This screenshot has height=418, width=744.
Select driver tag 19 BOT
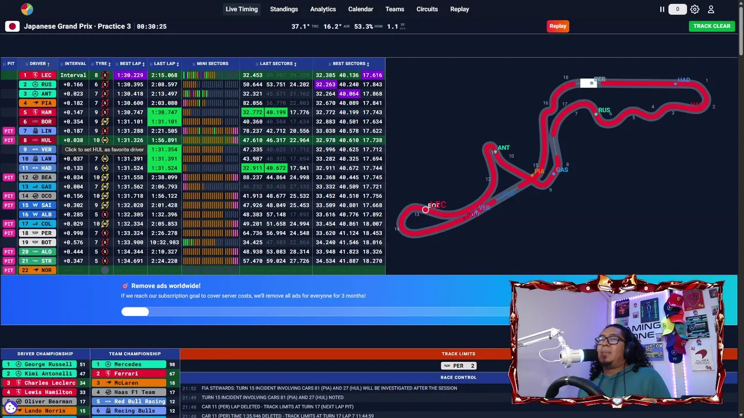pyautogui.click(x=38, y=242)
